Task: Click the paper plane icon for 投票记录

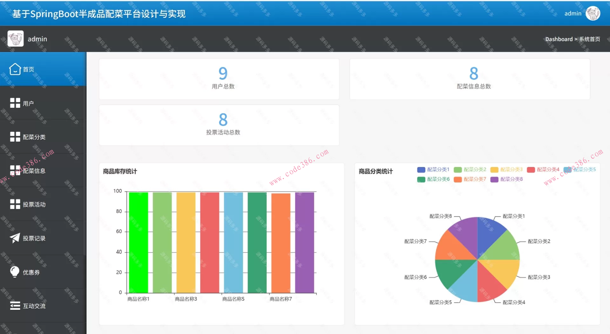Action: pos(15,238)
